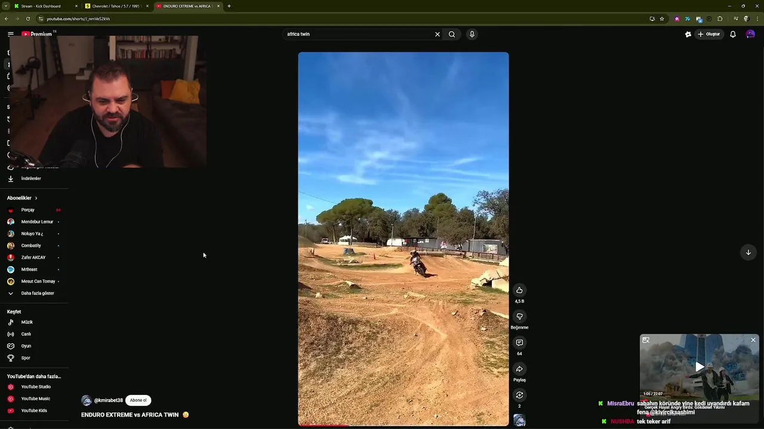Open the Oluştur create button
764x429 pixels.
pos(709,34)
